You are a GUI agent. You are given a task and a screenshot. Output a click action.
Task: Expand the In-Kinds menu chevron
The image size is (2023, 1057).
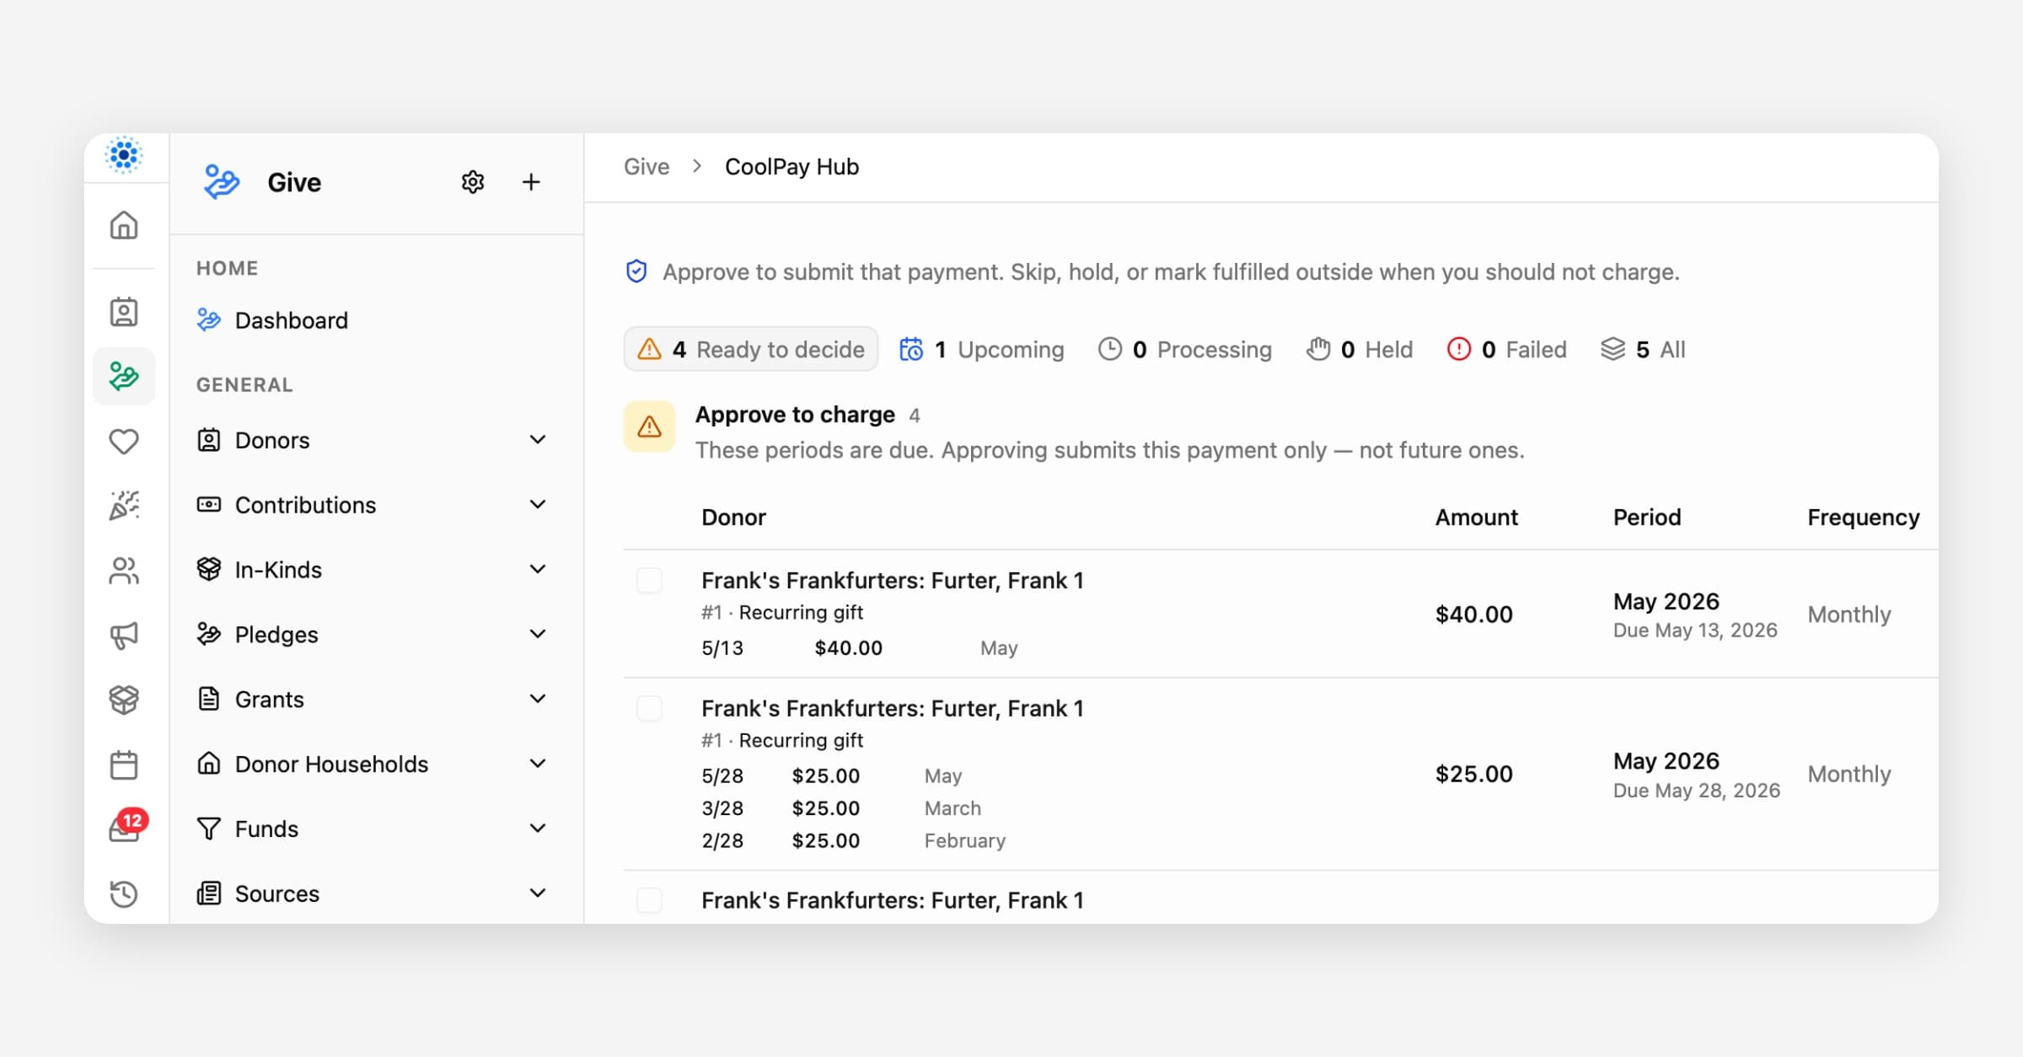coord(538,570)
